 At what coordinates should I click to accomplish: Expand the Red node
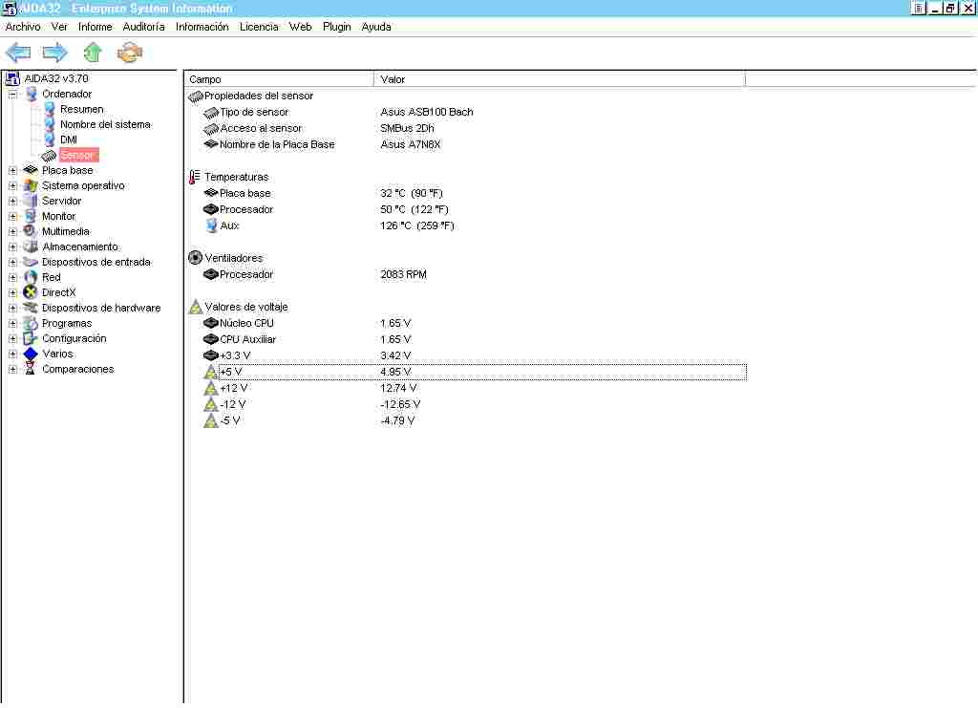tap(12, 278)
